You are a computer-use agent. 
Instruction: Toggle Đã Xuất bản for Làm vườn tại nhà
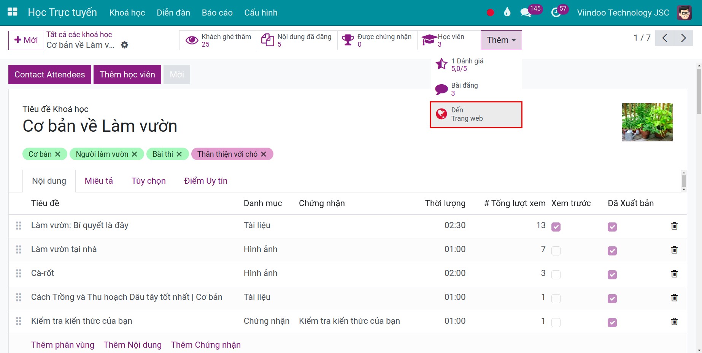click(x=612, y=251)
